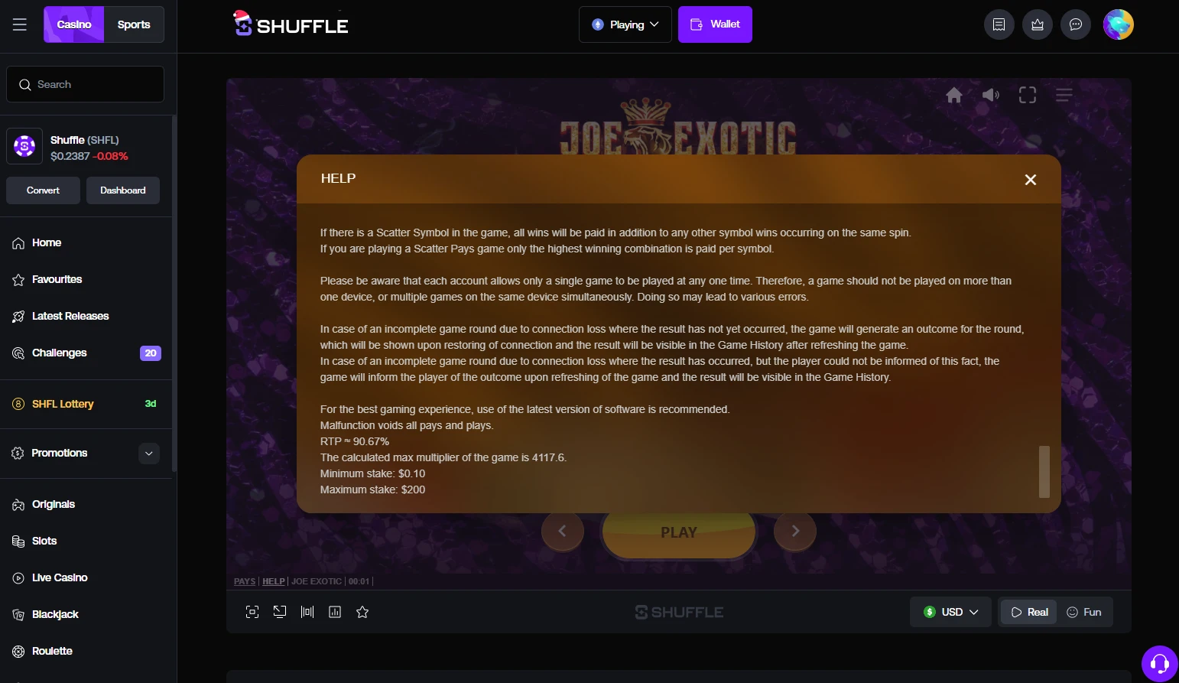Open Latest Releases in sidebar
The width and height of the screenshot is (1179, 683).
(70, 316)
